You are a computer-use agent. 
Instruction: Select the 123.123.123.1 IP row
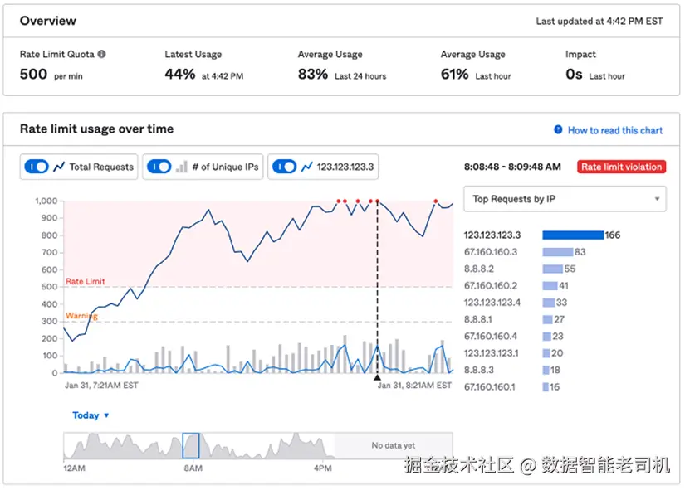513,353
